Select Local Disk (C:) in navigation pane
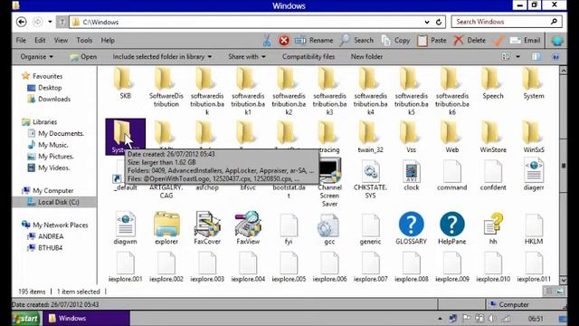 coord(54,202)
